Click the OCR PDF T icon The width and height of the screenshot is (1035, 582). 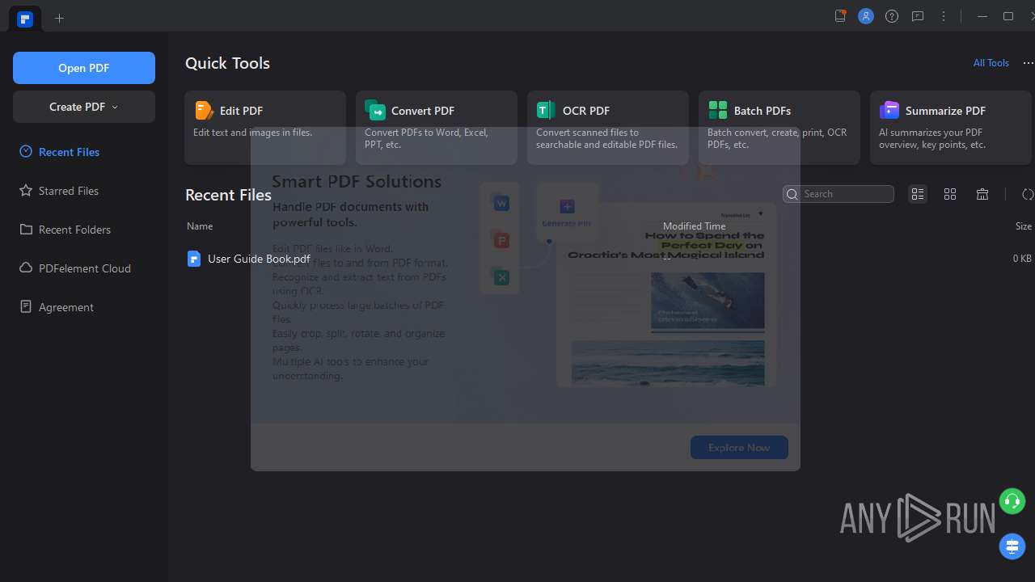(546, 110)
